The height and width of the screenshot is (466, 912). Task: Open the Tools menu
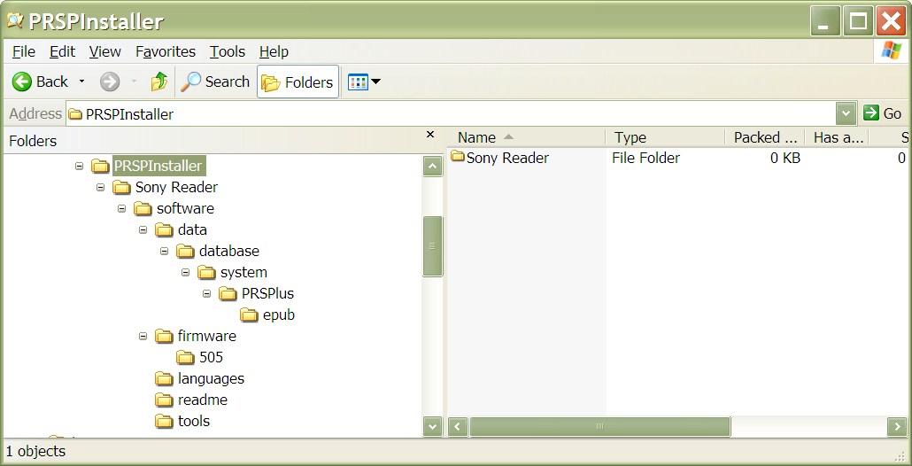click(228, 51)
